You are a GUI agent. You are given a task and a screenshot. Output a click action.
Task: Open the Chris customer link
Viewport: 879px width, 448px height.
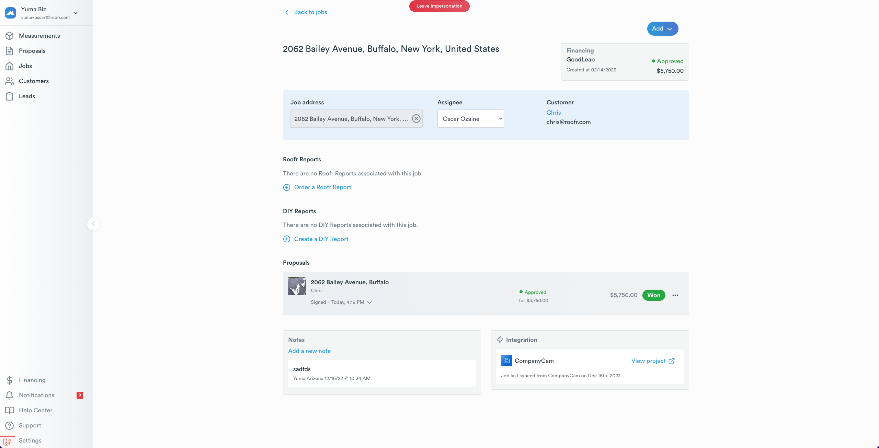tap(553, 113)
